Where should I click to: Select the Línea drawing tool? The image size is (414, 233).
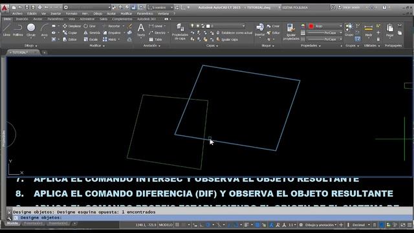pyautogui.click(x=6, y=30)
